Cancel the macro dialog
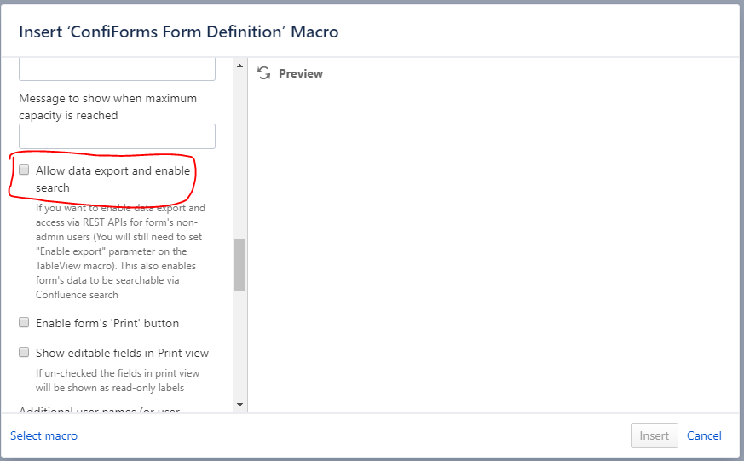This screenshot has width=744, height=461. pos(704,435)
